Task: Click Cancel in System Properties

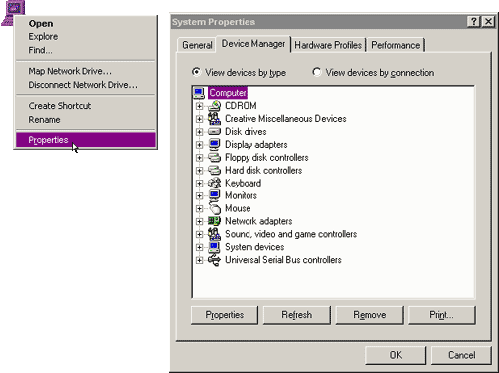Action: [x=461, y=355]
